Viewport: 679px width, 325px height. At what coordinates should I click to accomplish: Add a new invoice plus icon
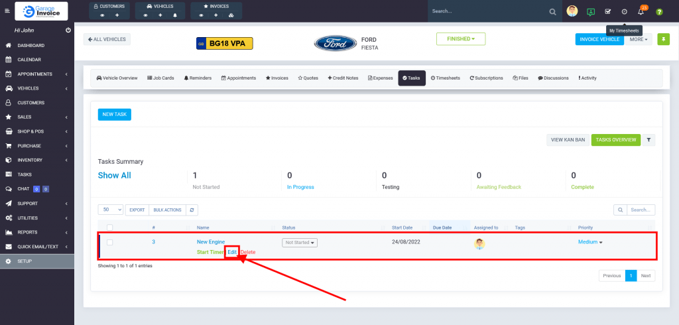216,15
